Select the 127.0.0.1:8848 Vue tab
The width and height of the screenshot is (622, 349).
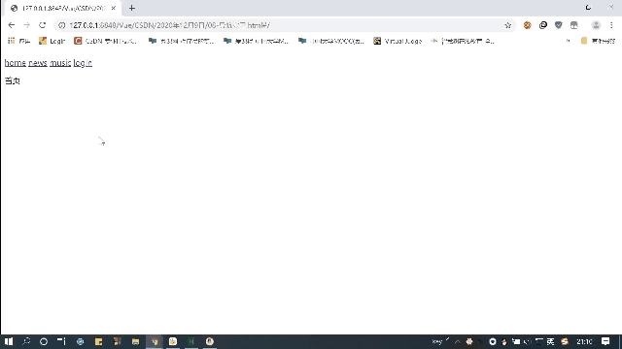coord(63,8)
